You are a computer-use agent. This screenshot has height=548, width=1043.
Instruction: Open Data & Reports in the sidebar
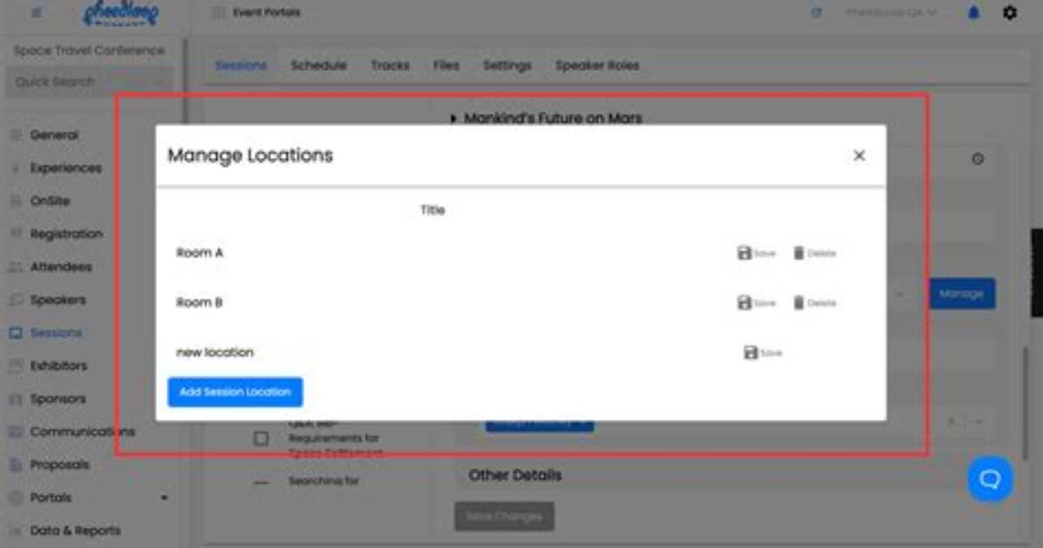pyautogui.click(x=75, y=531)
